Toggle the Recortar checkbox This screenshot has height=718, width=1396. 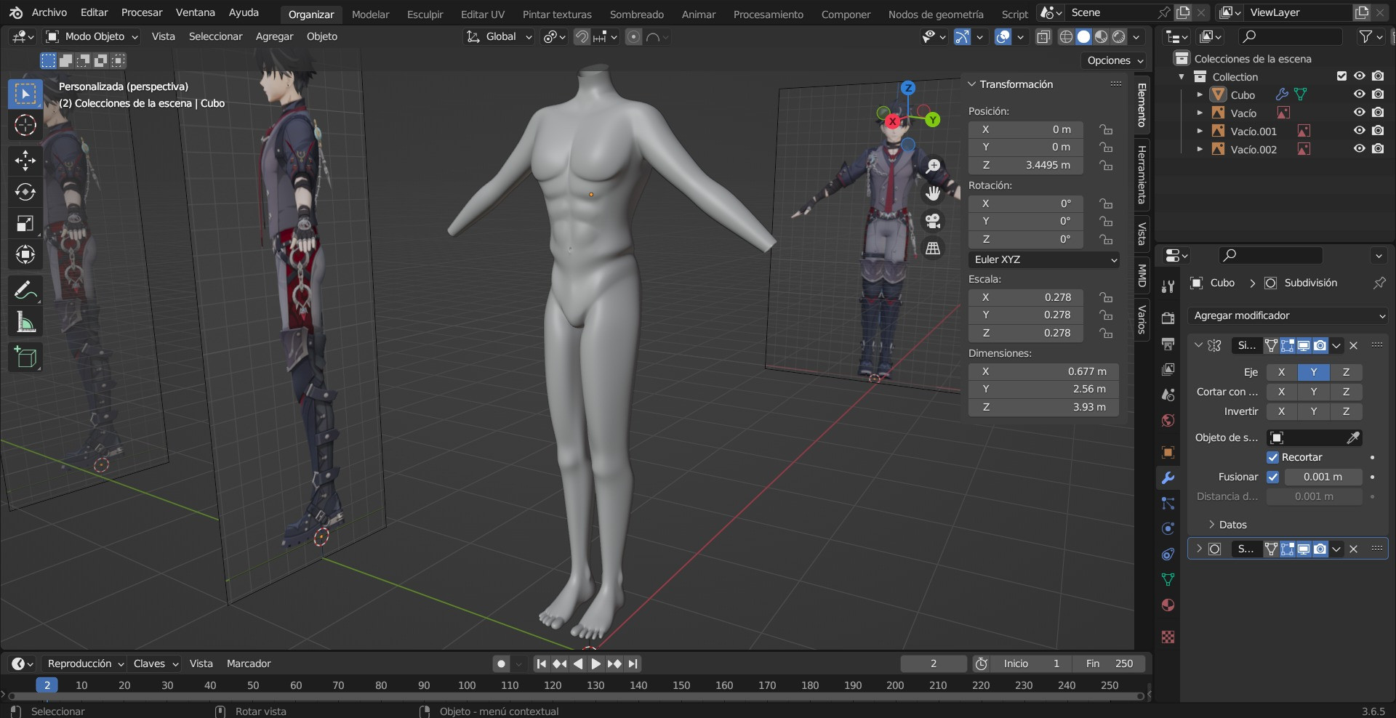(x=1272, y=458)
